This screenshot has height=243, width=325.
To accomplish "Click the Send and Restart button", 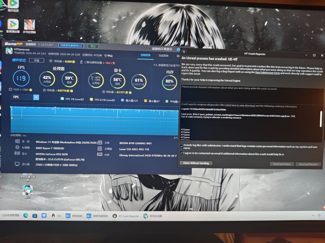I will 308,164.
